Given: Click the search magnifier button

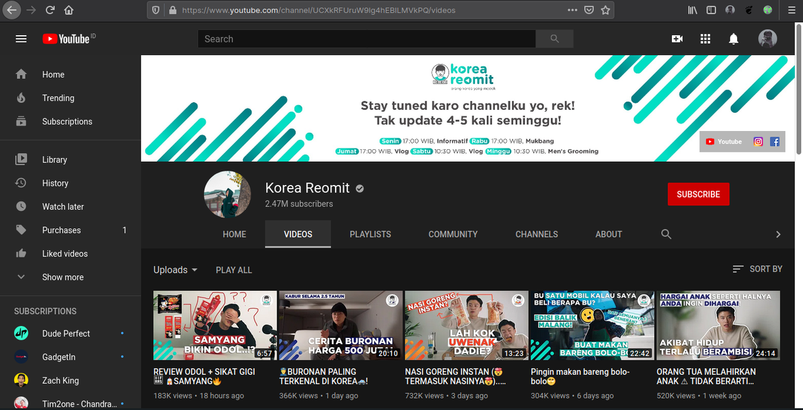Looking at the screenshot, I should (x=555, y=39).
